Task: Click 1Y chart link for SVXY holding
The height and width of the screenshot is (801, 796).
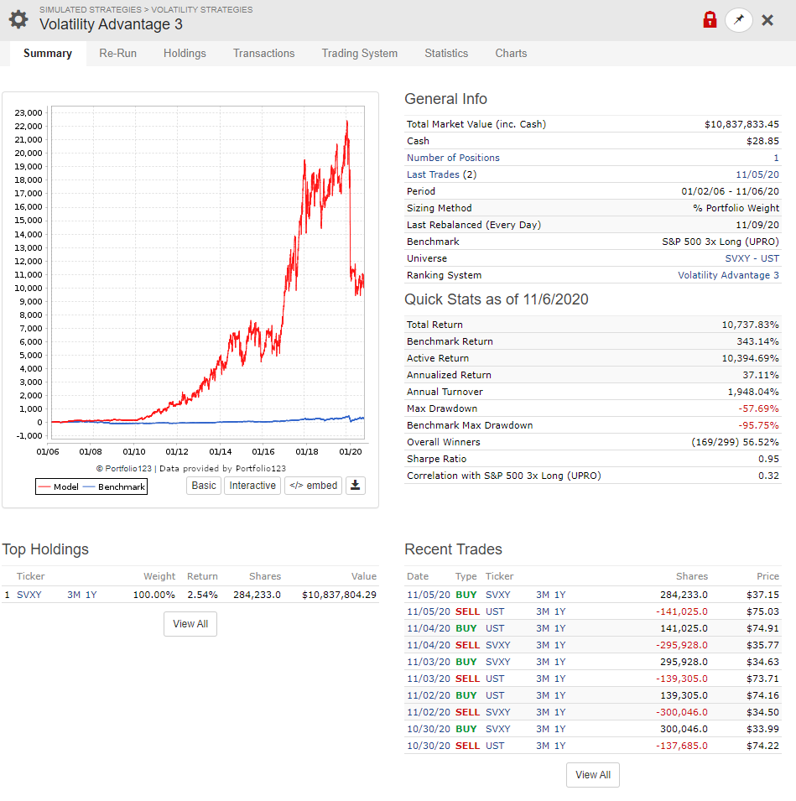Action: coord(91,595)
